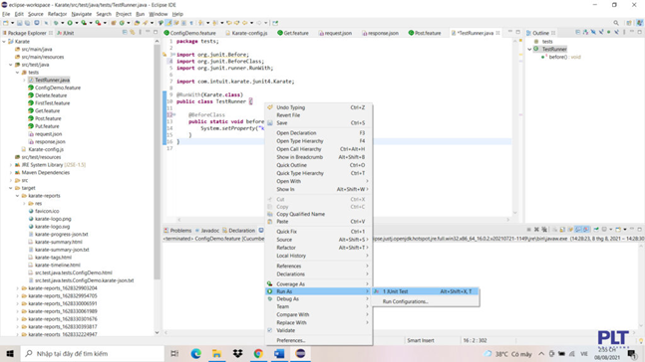Toggle Validate checkbox in context menu
Image resolution: width=645 pixels, height=362 pixels.
tap(270, 330)
